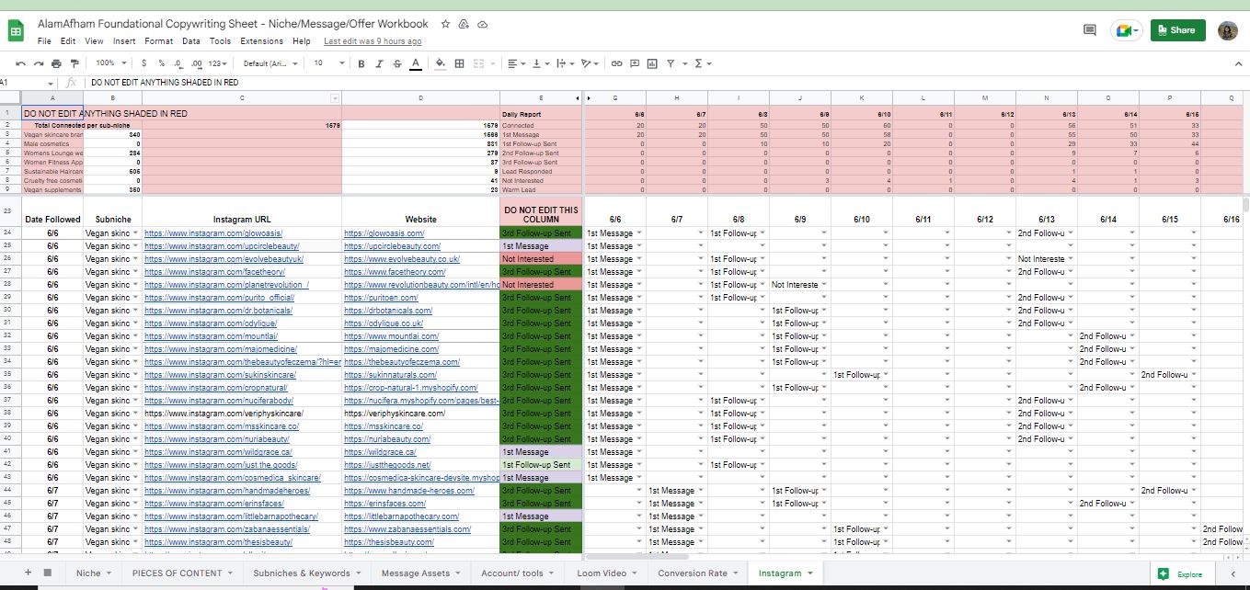Print the spreadsheet
The width and height of the screenshot is (1250, 590).
pyautogui.click(x=57, y=63)
